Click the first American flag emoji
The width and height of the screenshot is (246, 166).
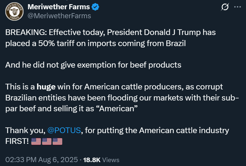(36, 141)
